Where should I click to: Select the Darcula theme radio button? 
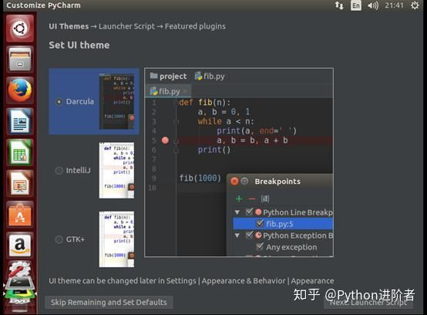59,101
